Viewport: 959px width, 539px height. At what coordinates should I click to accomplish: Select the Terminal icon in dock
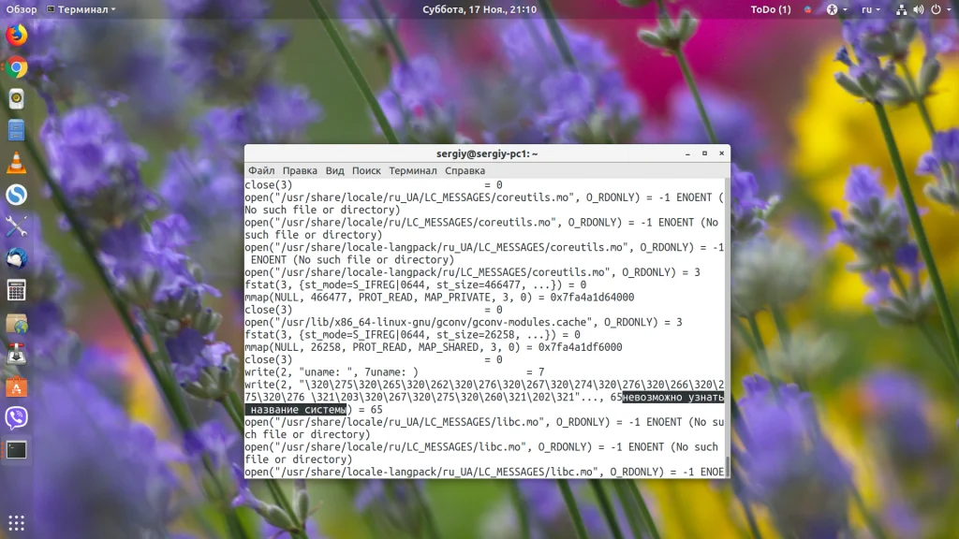coord(17,450)
